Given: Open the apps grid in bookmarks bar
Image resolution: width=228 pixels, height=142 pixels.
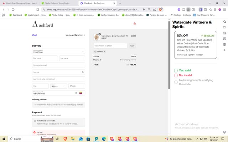Looking at the screenshot, I should pyautogui.click(x=3, y=15).
